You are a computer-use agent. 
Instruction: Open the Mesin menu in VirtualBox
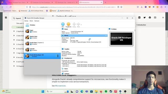click(31, 21)
